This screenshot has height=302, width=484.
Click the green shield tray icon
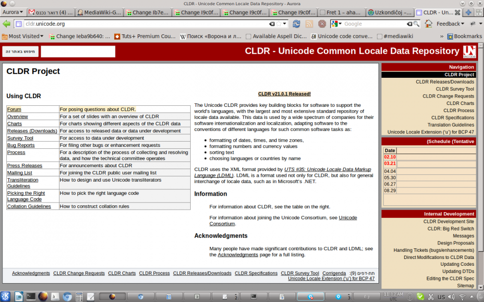coord(421,297)
